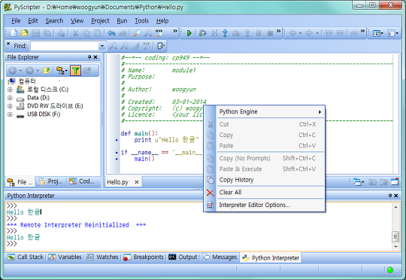This screenshot has height=280, width=406.
Task: Close the File Explorer panel
Action: (95, 57)
